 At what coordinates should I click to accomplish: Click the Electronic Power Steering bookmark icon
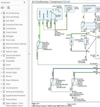pos(4,44)
